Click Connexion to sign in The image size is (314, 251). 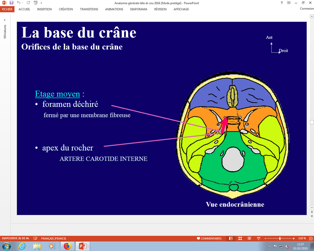(x=306, y=9)
